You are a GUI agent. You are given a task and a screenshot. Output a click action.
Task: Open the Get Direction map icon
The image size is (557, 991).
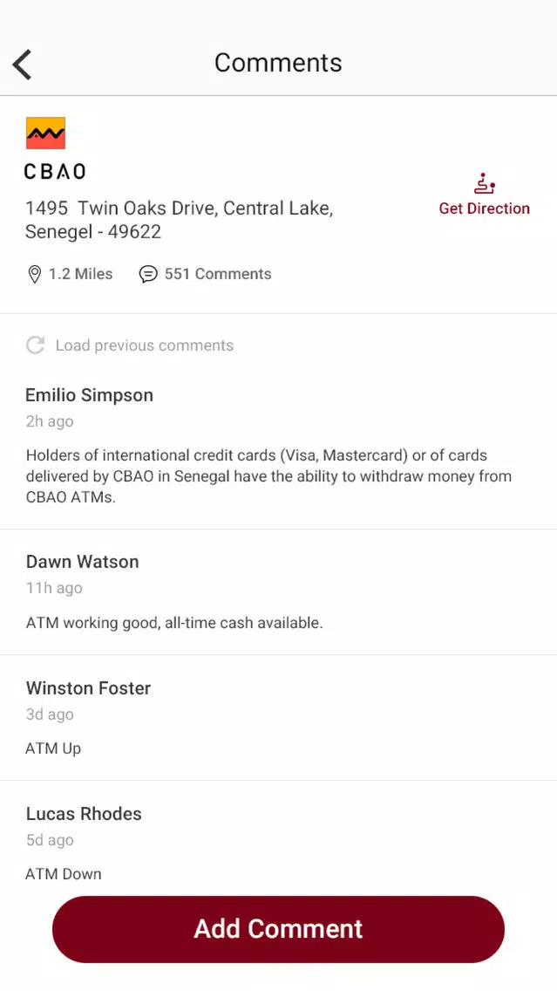pyautogui.click(x=485, y=183)
